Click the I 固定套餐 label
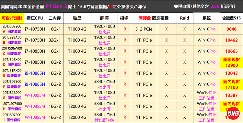Viewport: 243px width, 123px height. (x=12, y=120)
